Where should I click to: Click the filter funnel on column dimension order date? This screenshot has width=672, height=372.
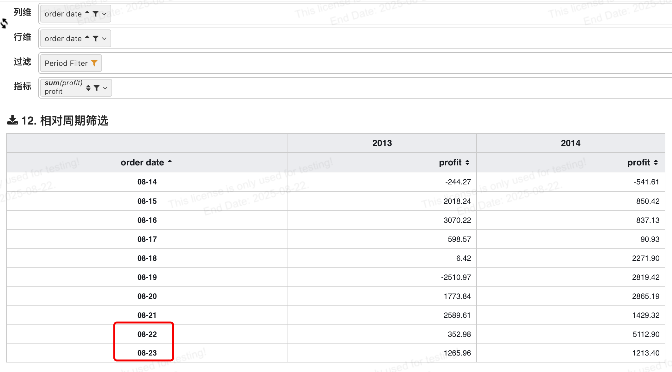click(96, 14)
